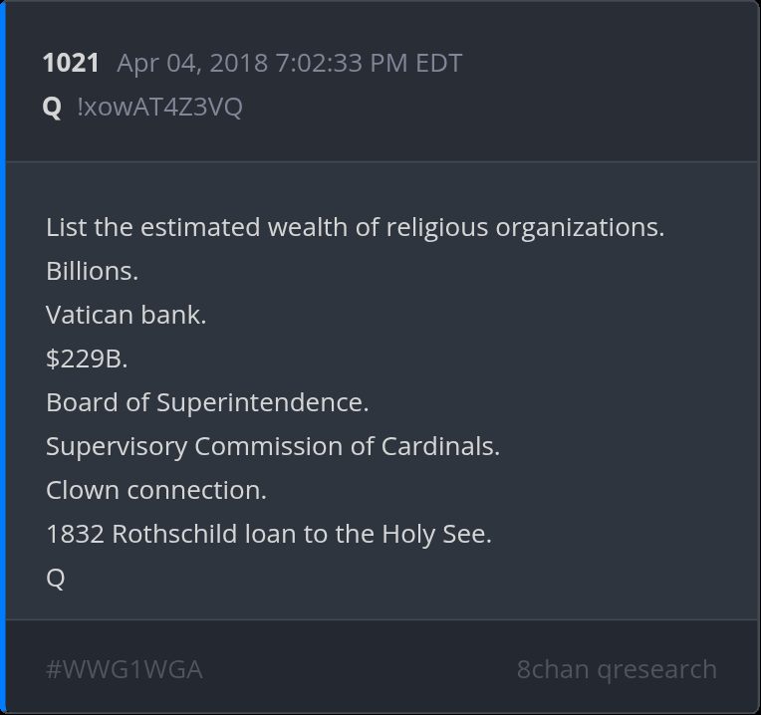Viewport: 761px width, 715px height.
Task: Click 'Supervisory Commission of Cardinals.' text
Action: tap(273, 446)
